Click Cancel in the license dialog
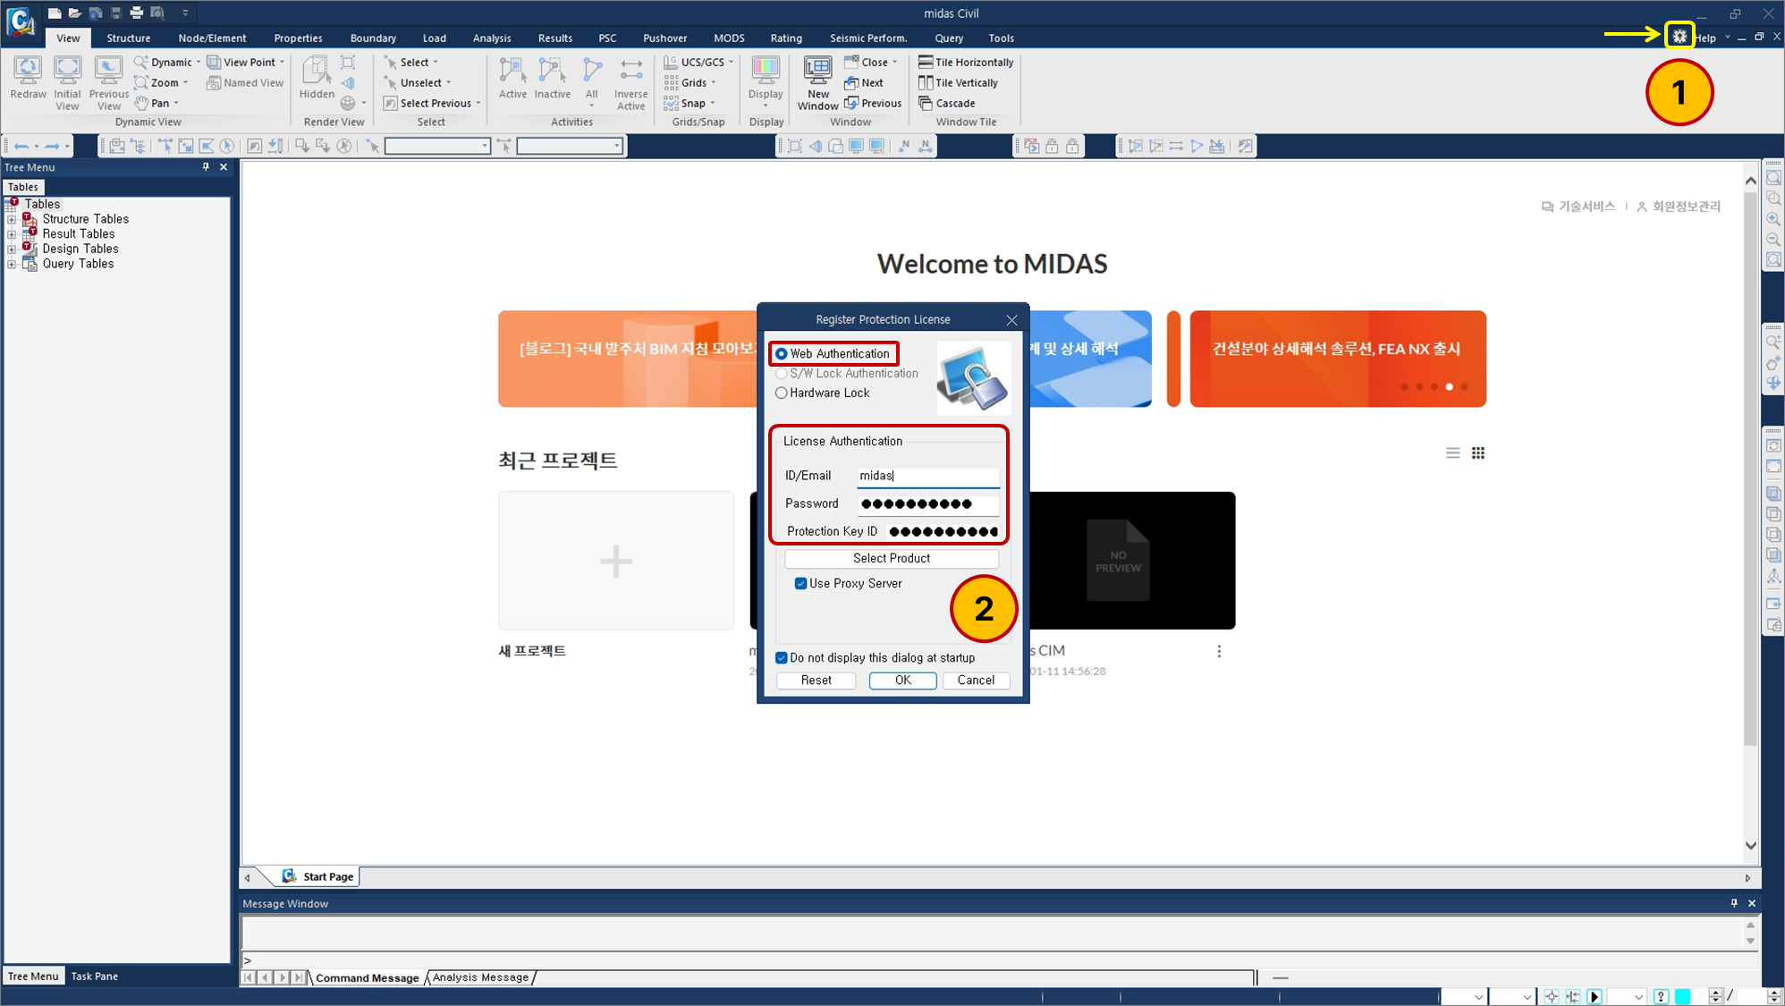1785x1006 pixels. (976, 681)
